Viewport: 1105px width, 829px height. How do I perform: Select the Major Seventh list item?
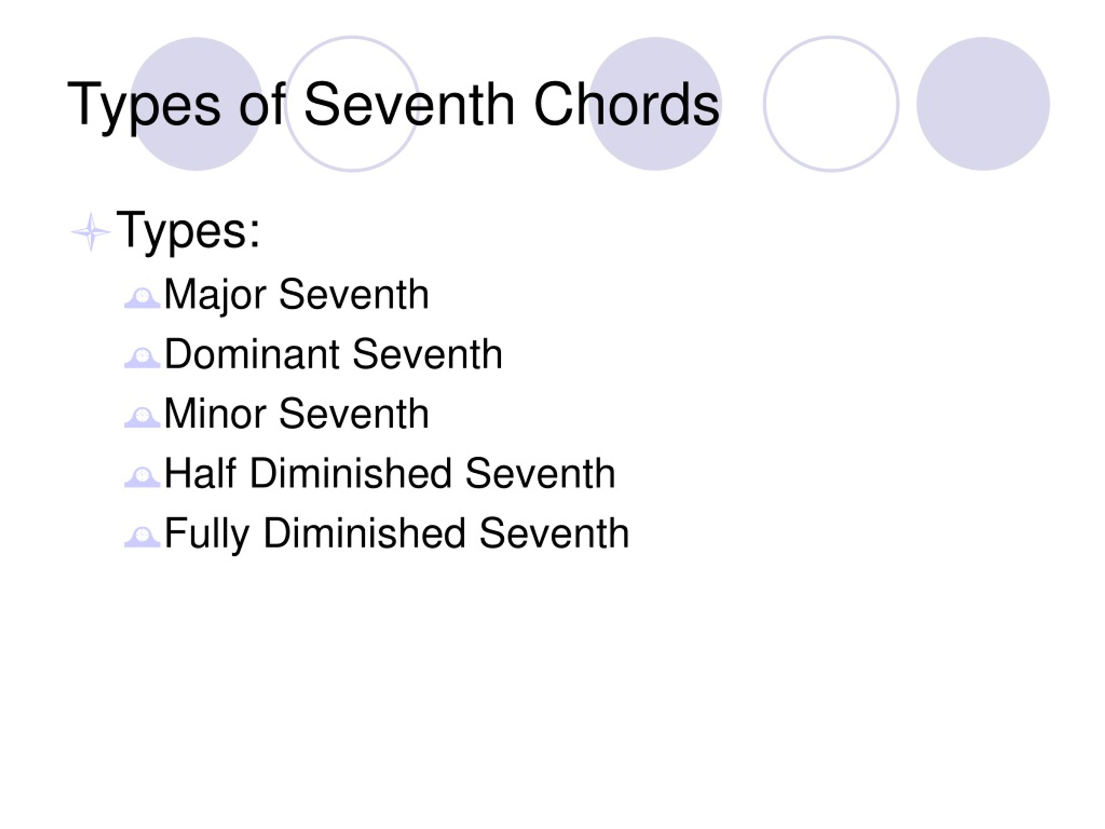tap(296, 296)
